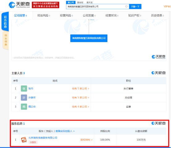The height and width of the screenshot is (148, 171).
Task: Open the 公司背景 tab
Action: (x=20, y=16)
